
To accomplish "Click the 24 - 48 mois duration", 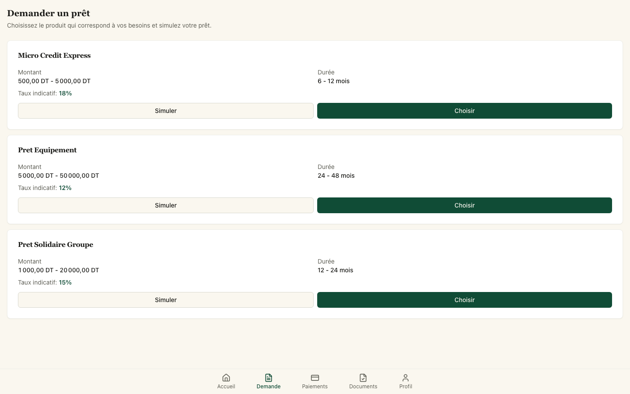I will pos(336,176).
